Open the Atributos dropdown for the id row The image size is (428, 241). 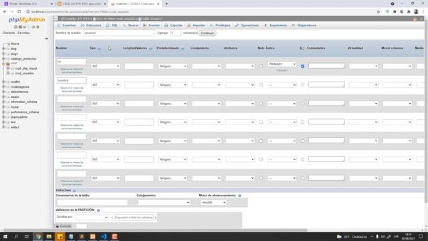240,66
